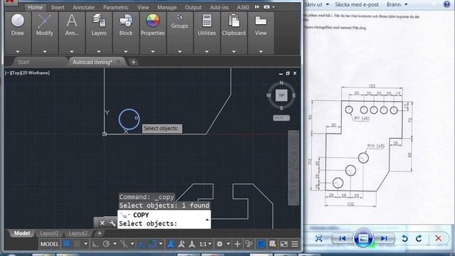This screenshot has width=455, height=256.
Task: Open the 1:1 annotation scale dropdown
Action: click(x=205, y=244)
